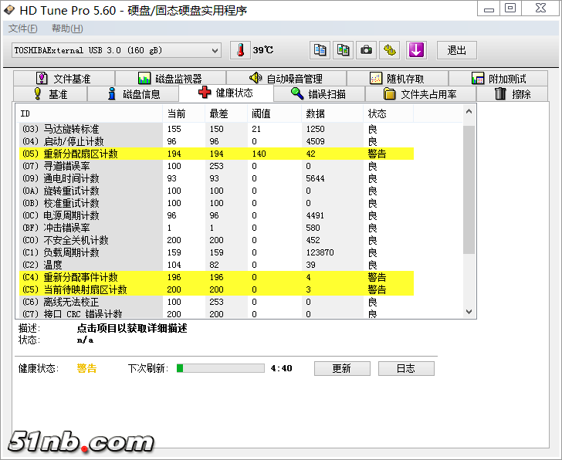
Task: Switch to the 错误扫描 tab
Action: (x=319, y=94)
